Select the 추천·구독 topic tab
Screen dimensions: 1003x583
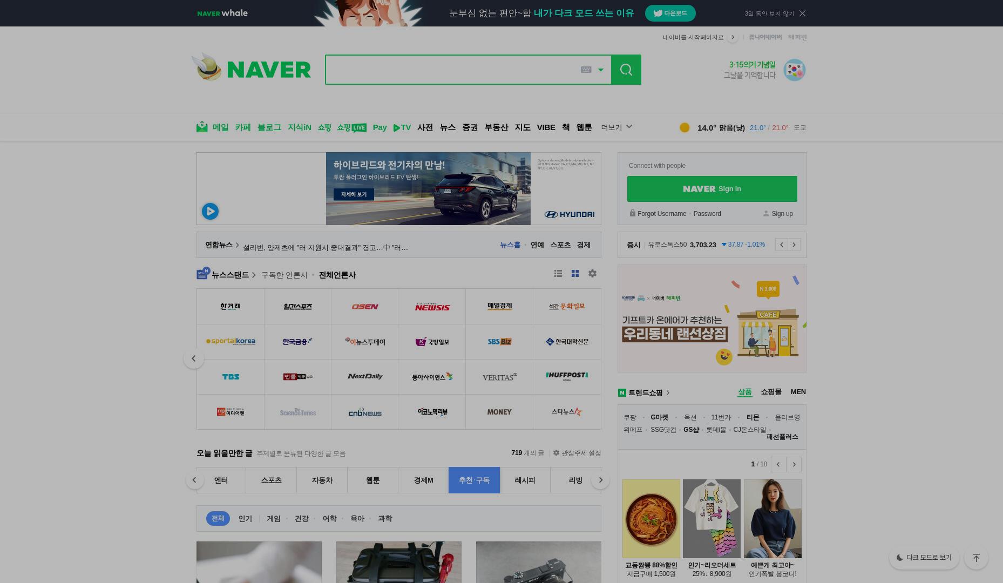[x=474, y=480]
